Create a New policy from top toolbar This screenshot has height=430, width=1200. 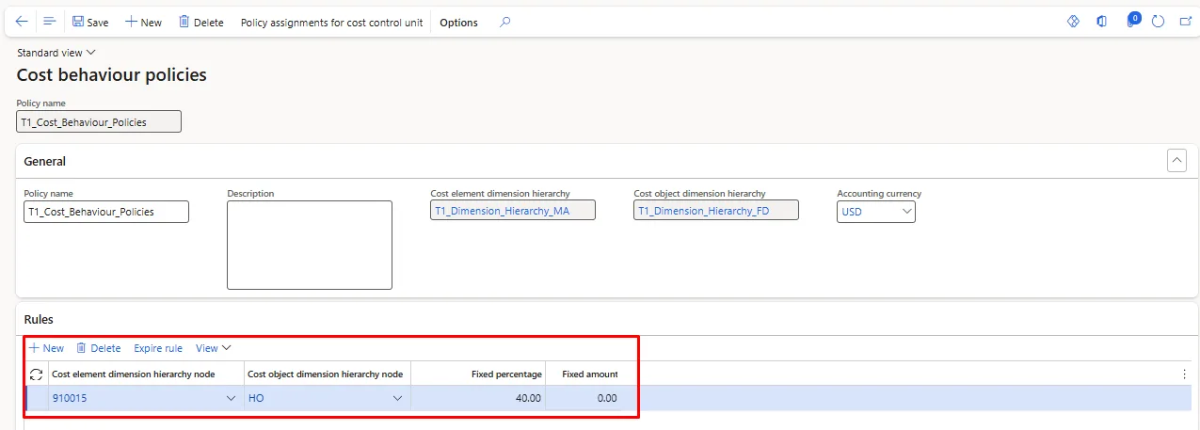click(x=143, y=22)
